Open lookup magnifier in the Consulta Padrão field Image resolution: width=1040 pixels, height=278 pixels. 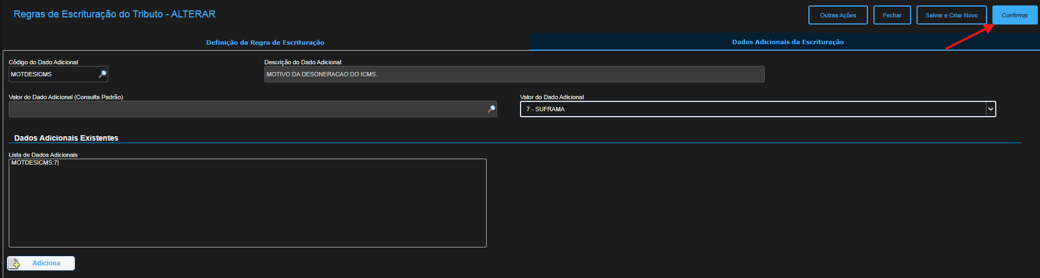[x=491, y=109]
